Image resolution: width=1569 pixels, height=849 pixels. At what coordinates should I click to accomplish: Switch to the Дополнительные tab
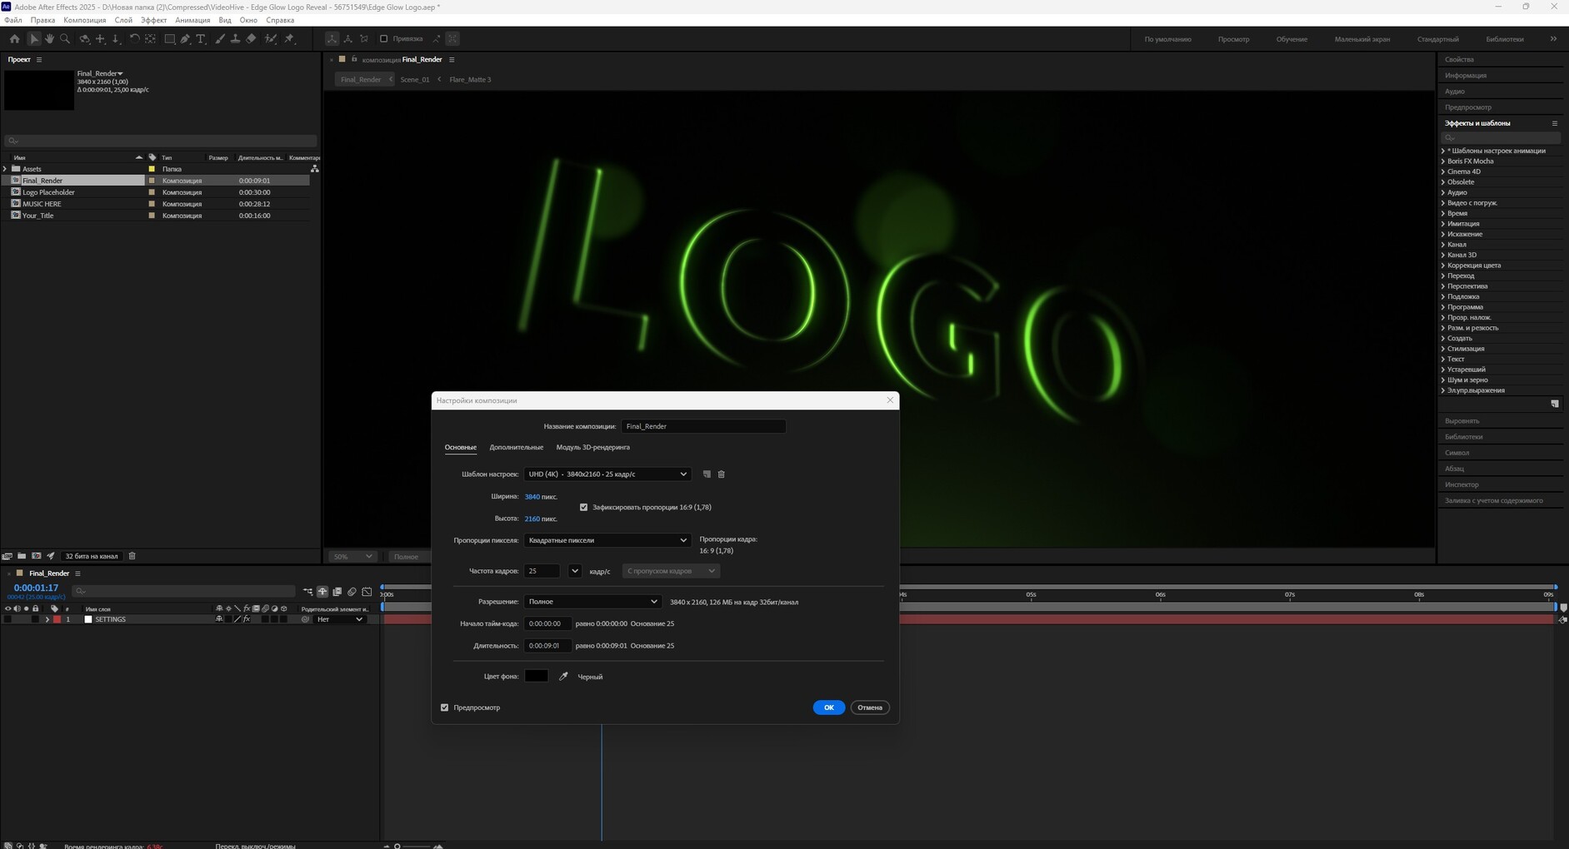click(x=516, y=448)
